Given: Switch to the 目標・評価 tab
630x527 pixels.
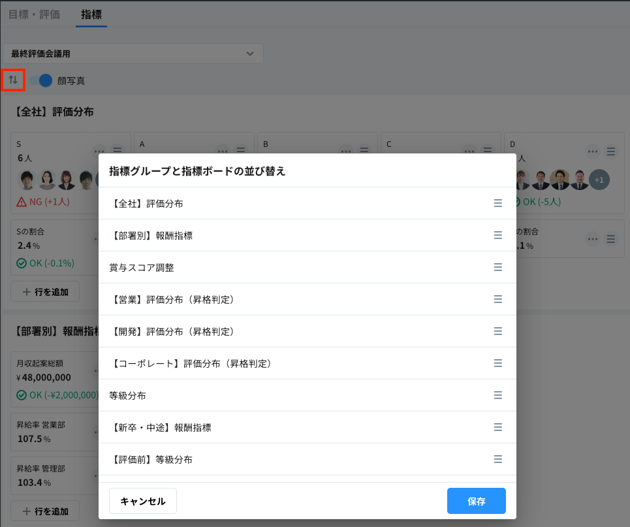Looking at the screenshot, I should (34, 14).
